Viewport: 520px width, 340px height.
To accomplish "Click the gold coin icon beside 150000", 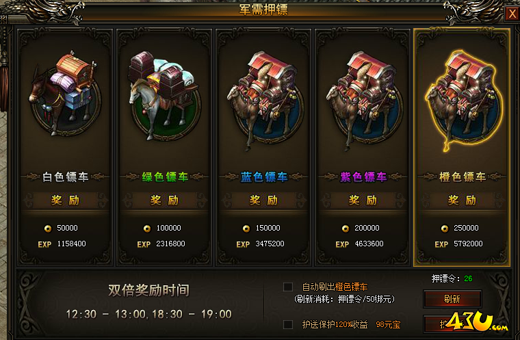I will [246, 228].
